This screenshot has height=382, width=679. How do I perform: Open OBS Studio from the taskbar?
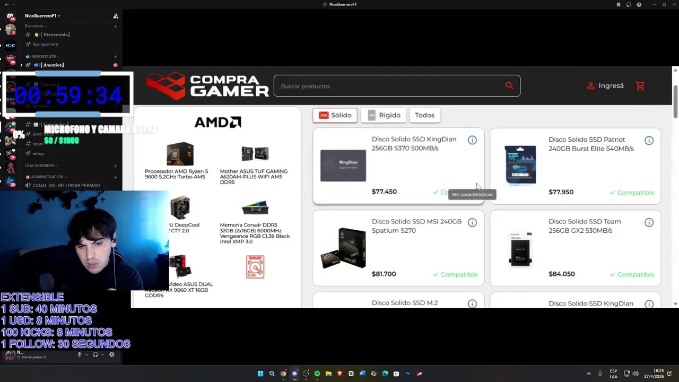pyautogui.click(x=306, y=374)
